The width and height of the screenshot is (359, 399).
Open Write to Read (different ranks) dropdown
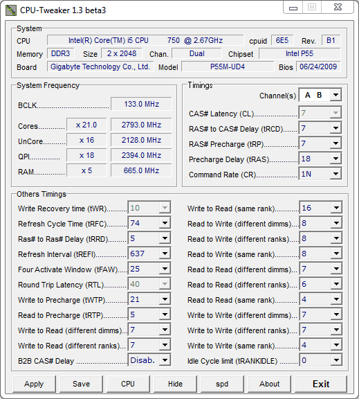click(x=165, y=345)
